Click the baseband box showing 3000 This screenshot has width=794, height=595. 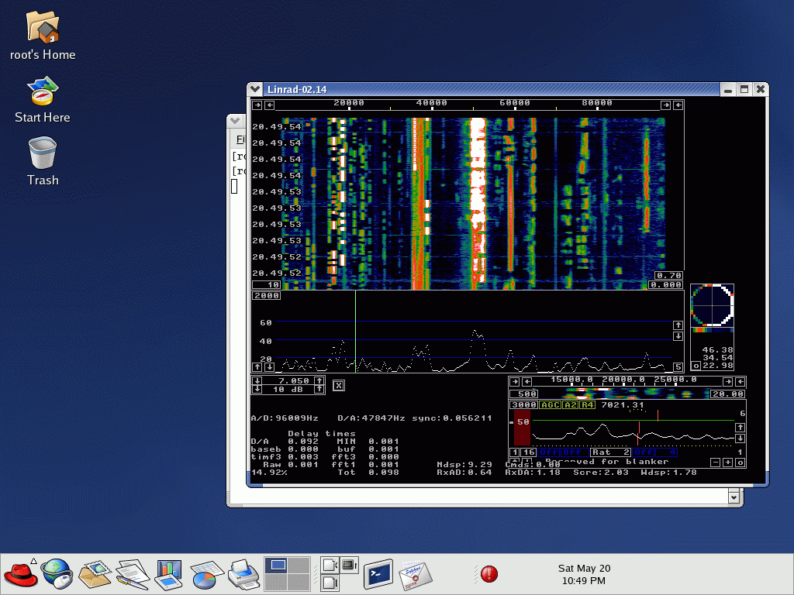(523, 404)
